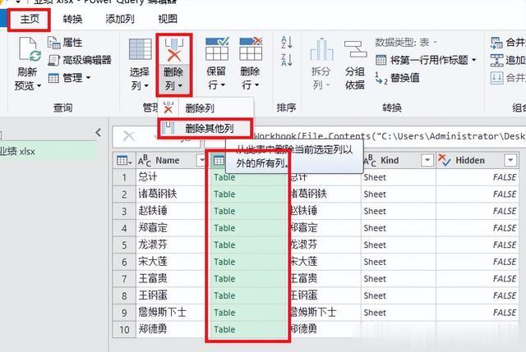Click the 保留行 keep rows icon
The width and height of the screenshot is (526, 352).
tap(217, 49)
